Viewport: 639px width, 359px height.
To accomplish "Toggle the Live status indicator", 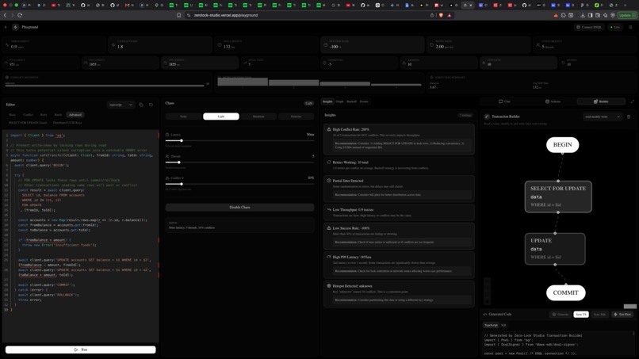I will (x=615, y=27).
